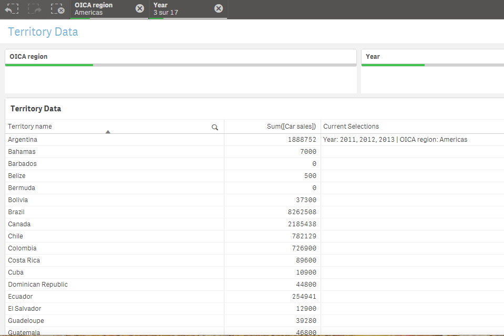The image size is (504, 336).
Task: Select Costa Rica row
Action: tap(24, 260)
